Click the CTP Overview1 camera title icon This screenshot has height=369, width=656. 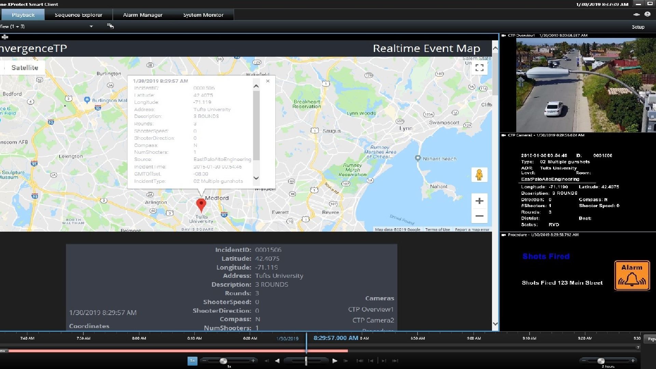pos(504,35)
